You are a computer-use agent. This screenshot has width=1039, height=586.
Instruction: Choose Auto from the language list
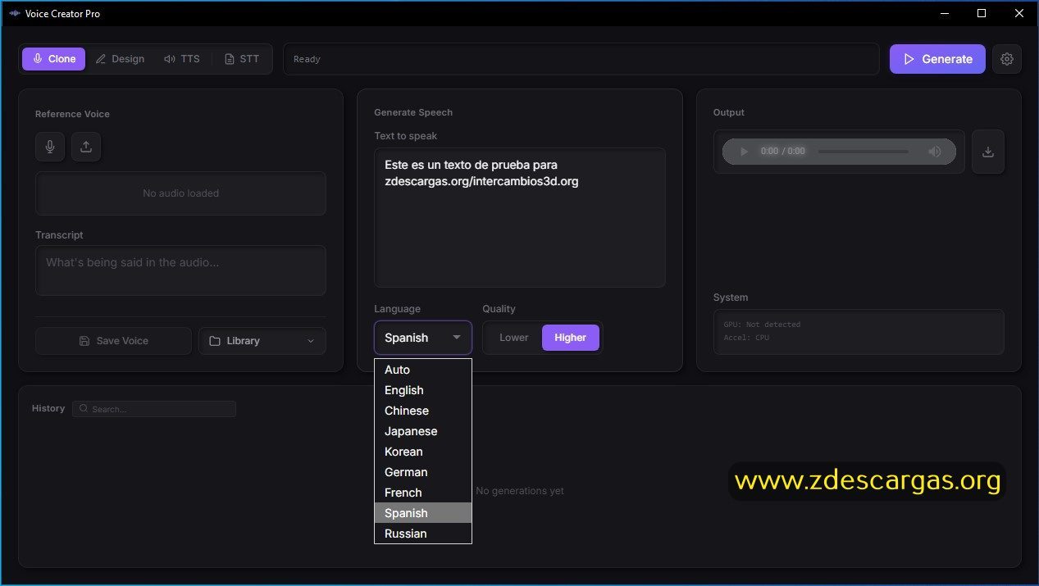(423, 370)
